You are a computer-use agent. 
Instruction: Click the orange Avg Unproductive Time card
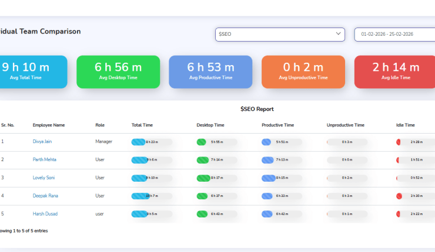click(303, 72)
